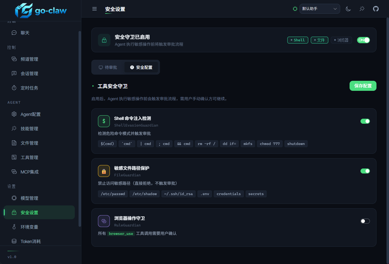Click the 'credentials' path tag
Viewport: 389px width, 264px height.
[x=229, y=194]
